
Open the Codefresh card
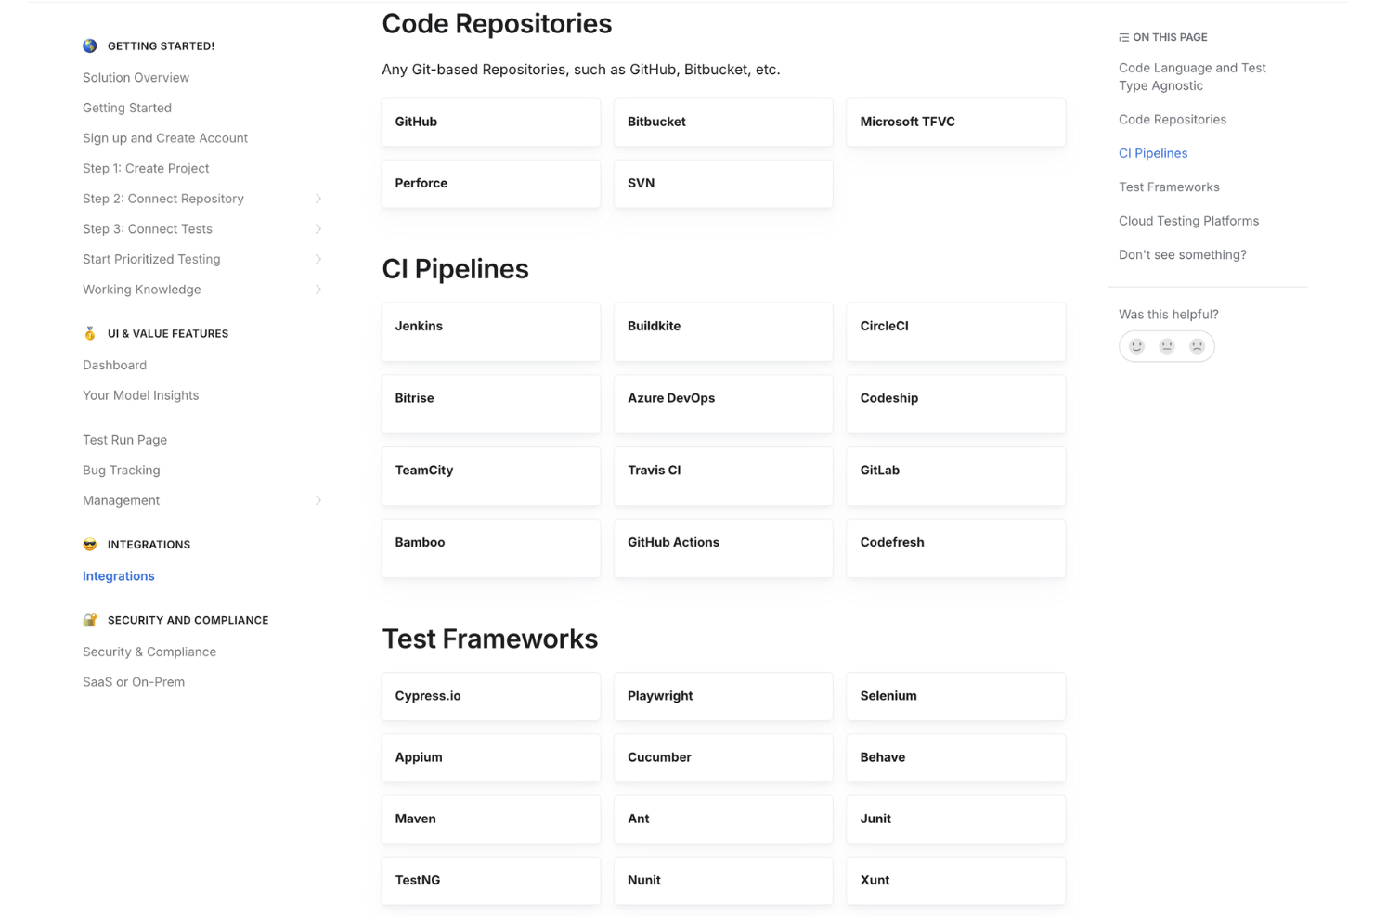click(x=956, y=548)
